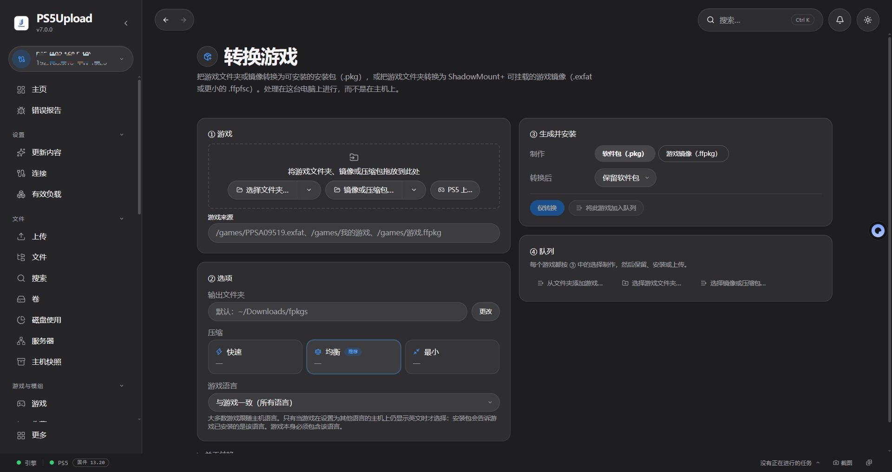Select 游戏镜像 (.ffpkg) output type

[693, 154]
